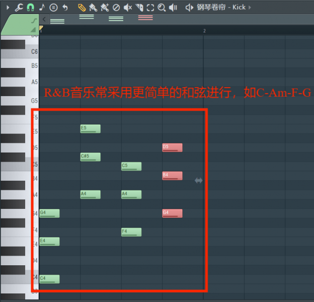This screenshot has width=314, height=302.
Task: Click the back chevron beside the overview
Action: [44, 19]
